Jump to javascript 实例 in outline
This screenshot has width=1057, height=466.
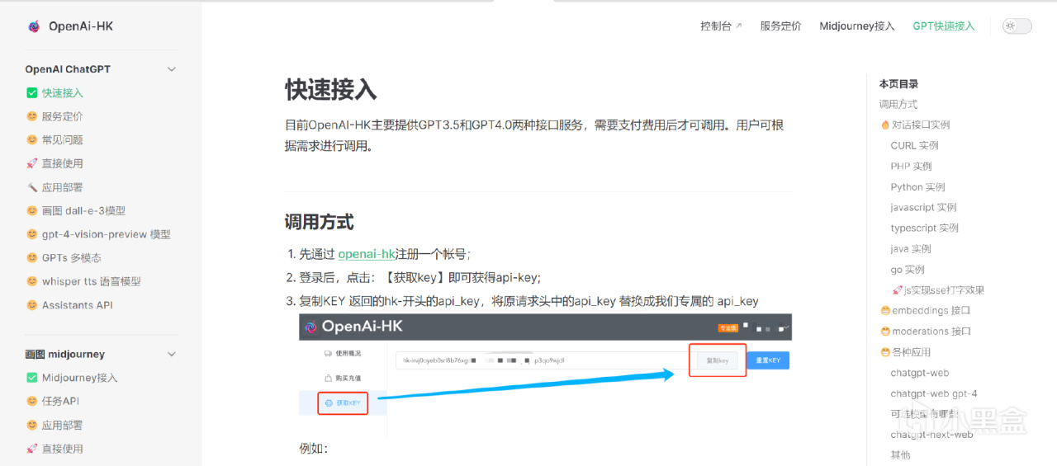[x=924, y=208]
